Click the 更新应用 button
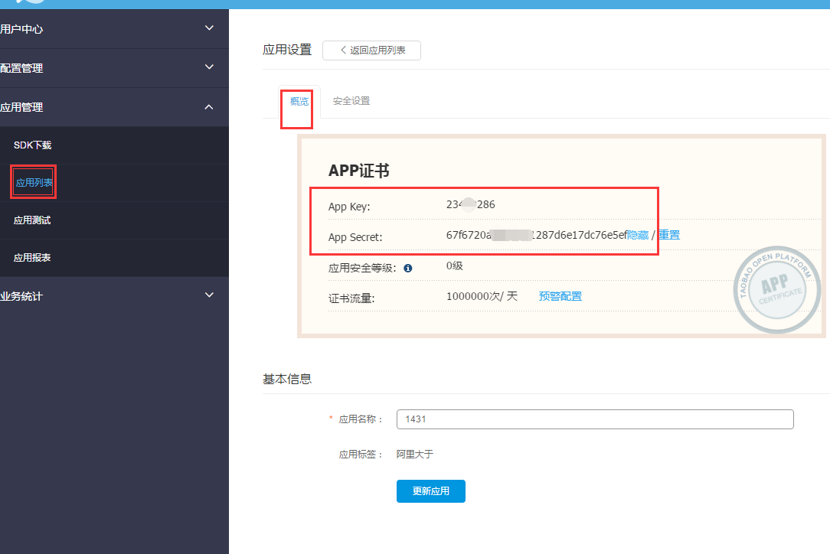Screen dimensions: 830x554 tap(430, 491)
